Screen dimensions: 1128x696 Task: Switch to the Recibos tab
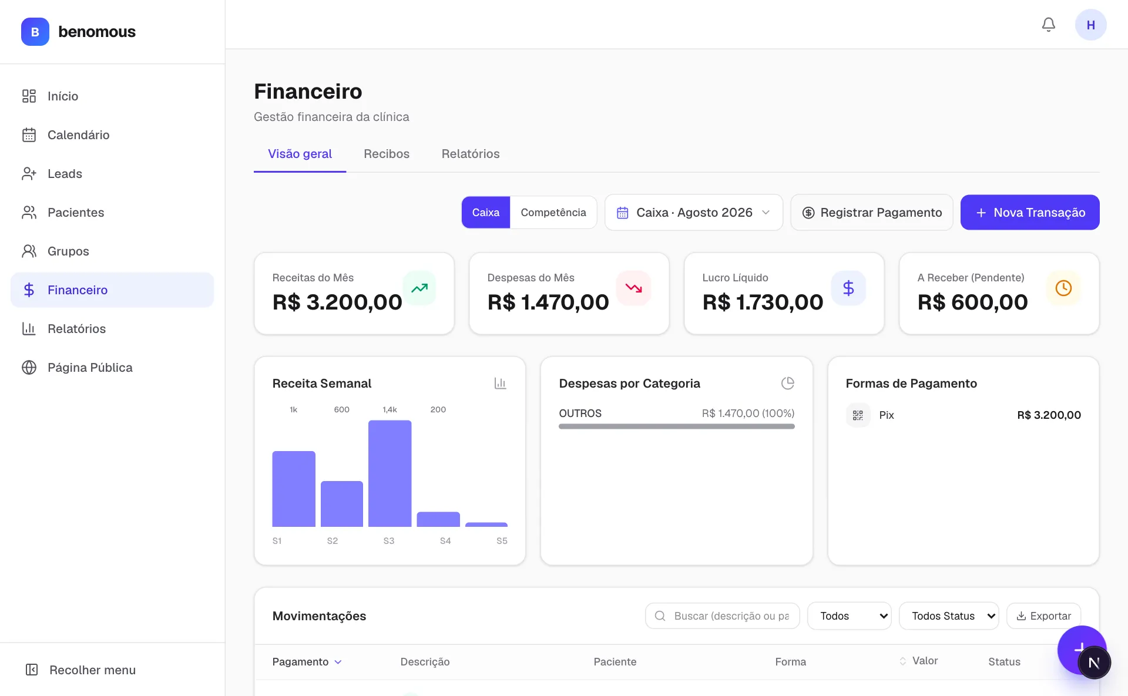[387, 154]
